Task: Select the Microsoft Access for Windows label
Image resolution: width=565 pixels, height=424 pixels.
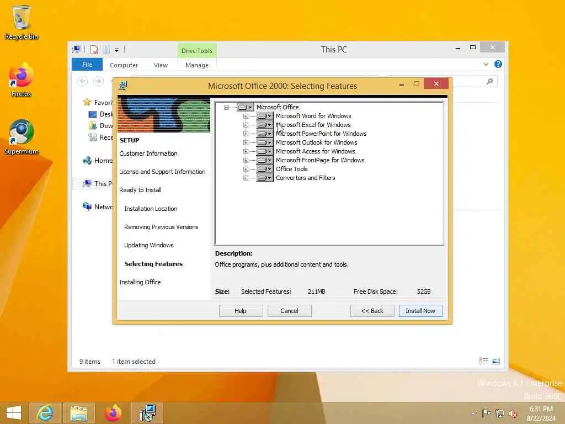Action: [x=315, y=151]
